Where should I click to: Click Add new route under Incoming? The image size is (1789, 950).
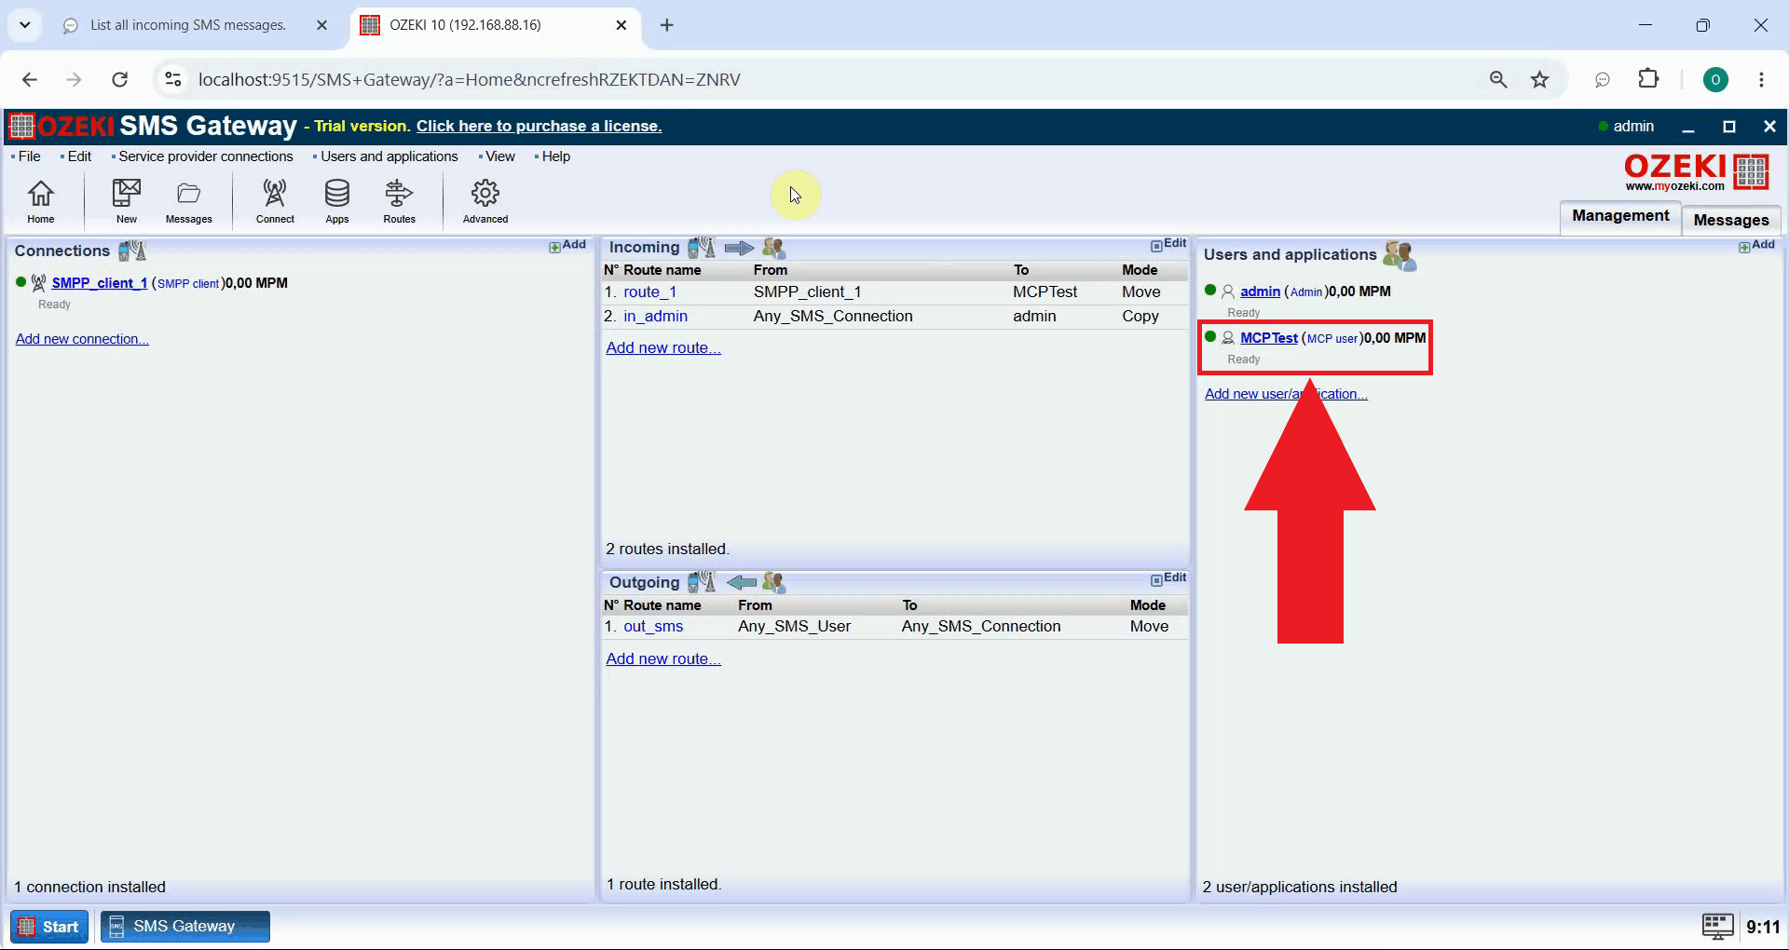[x=663, y=348]
